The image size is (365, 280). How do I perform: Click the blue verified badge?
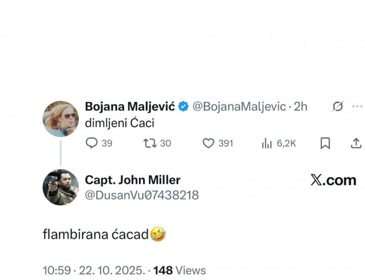point(184,107)
